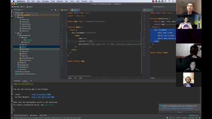Viewport: 212px width, 119px height.
Task: Switch to the index.js editor tab
Action: point(65,10)
